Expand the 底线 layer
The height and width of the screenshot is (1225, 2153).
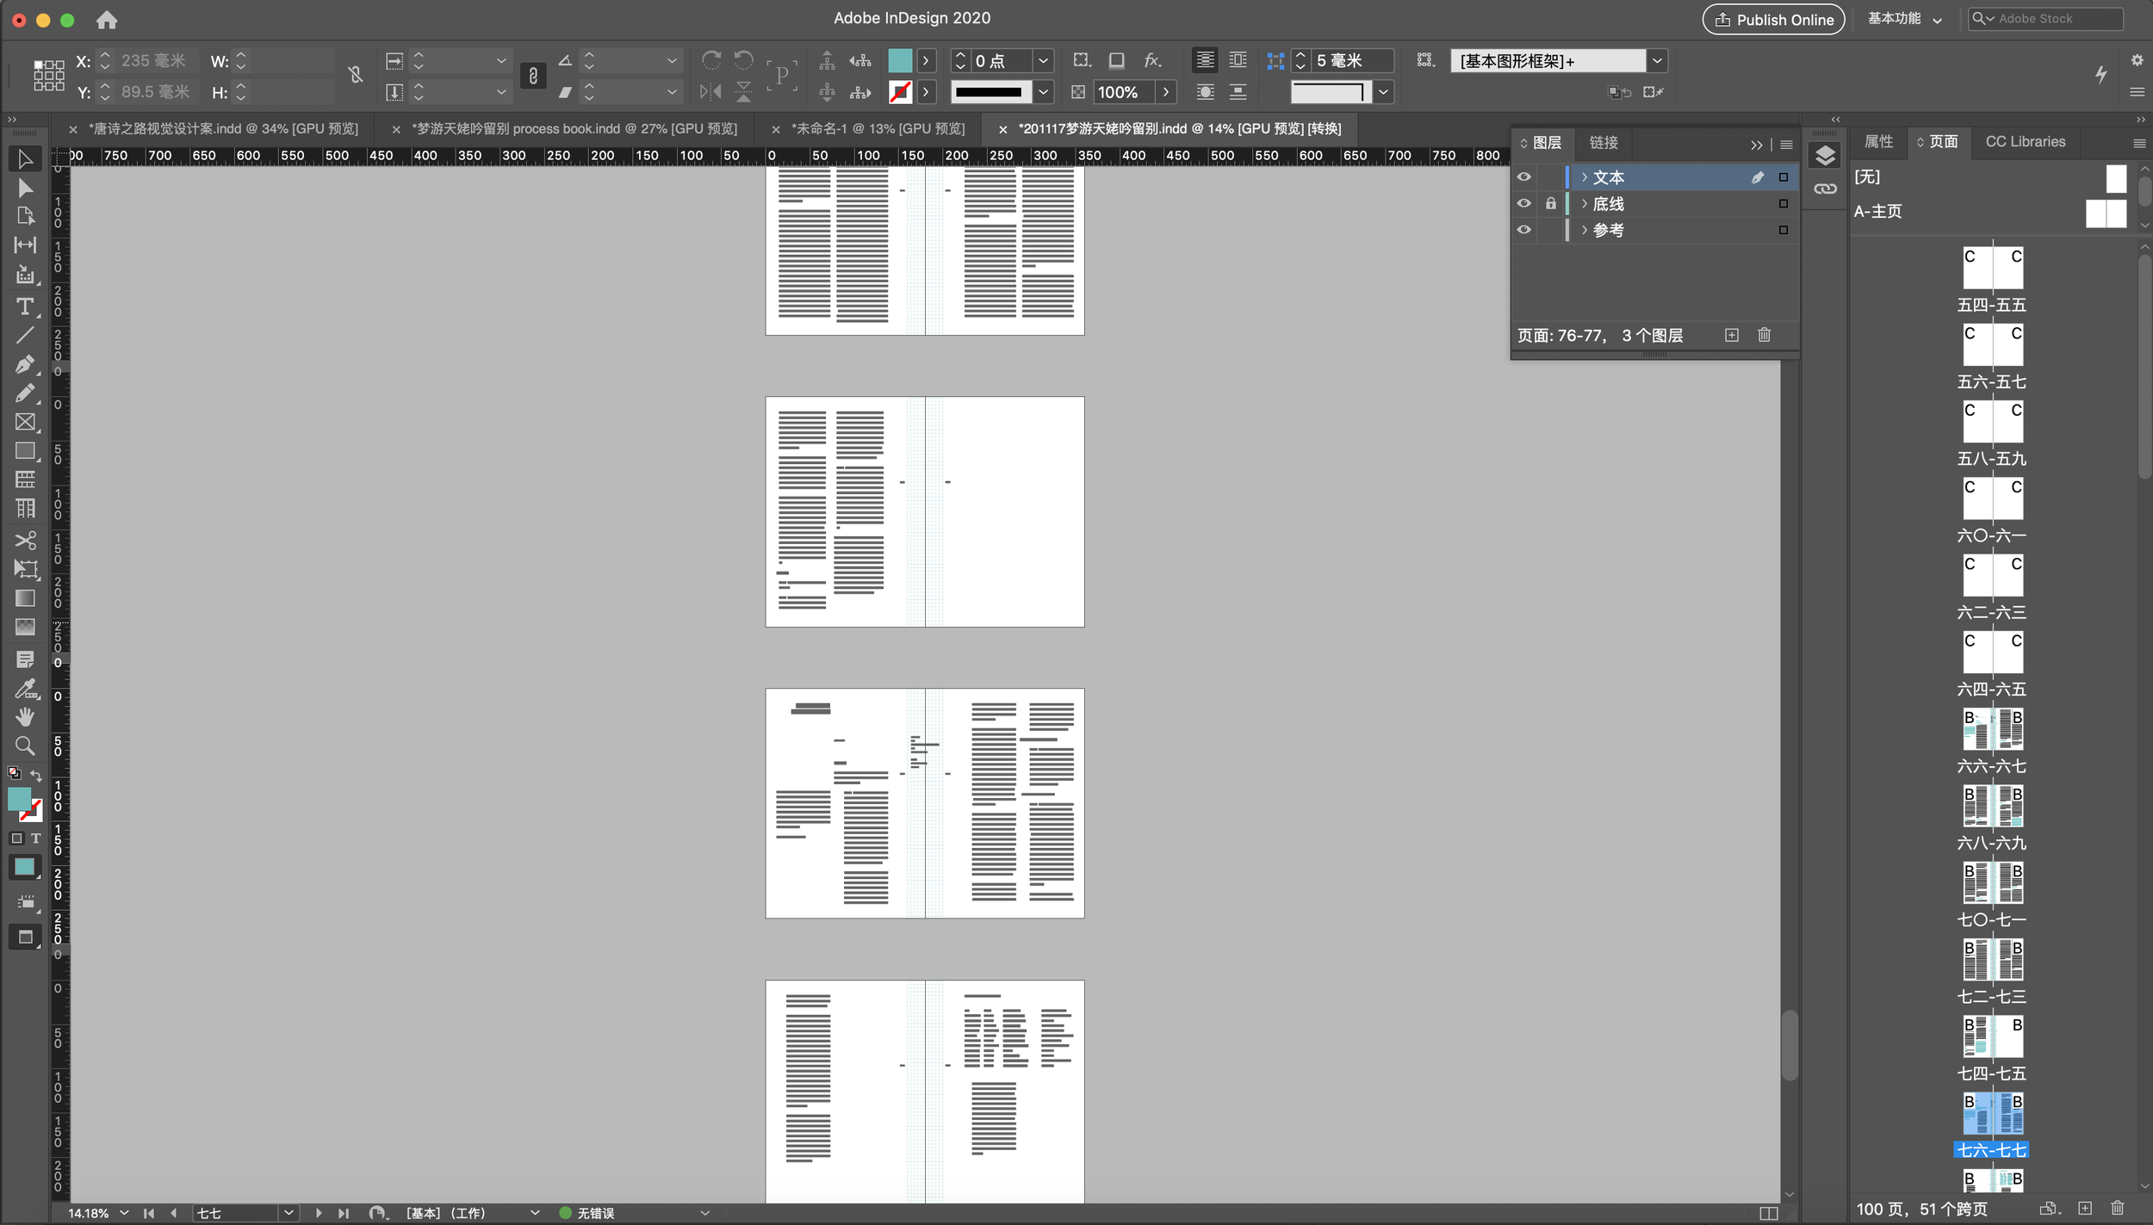(1584, 204)
